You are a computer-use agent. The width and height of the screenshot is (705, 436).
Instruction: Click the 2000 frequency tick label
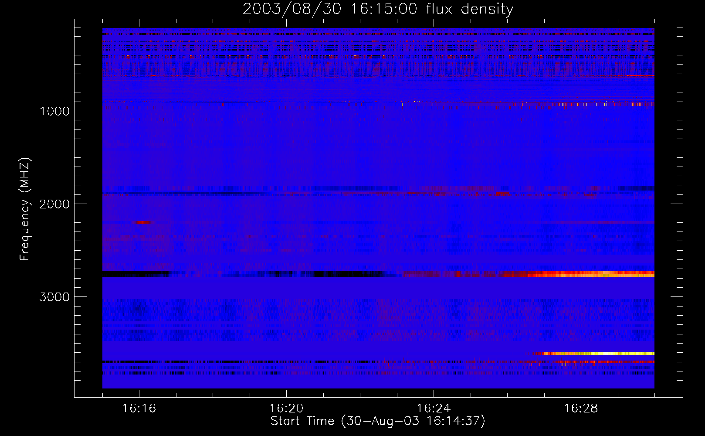click(x=54, y=204)
